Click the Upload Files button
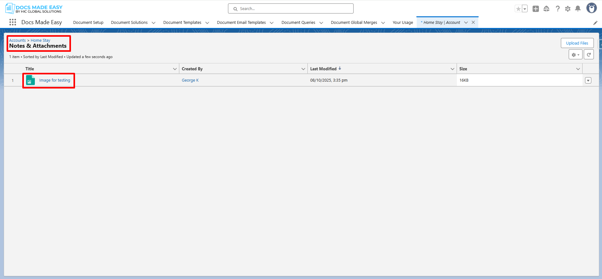 577,43
